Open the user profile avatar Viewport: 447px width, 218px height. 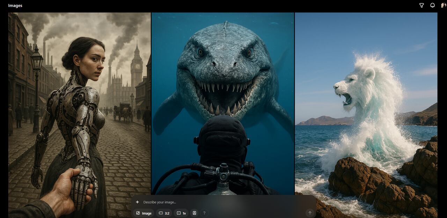coord(442,5)
